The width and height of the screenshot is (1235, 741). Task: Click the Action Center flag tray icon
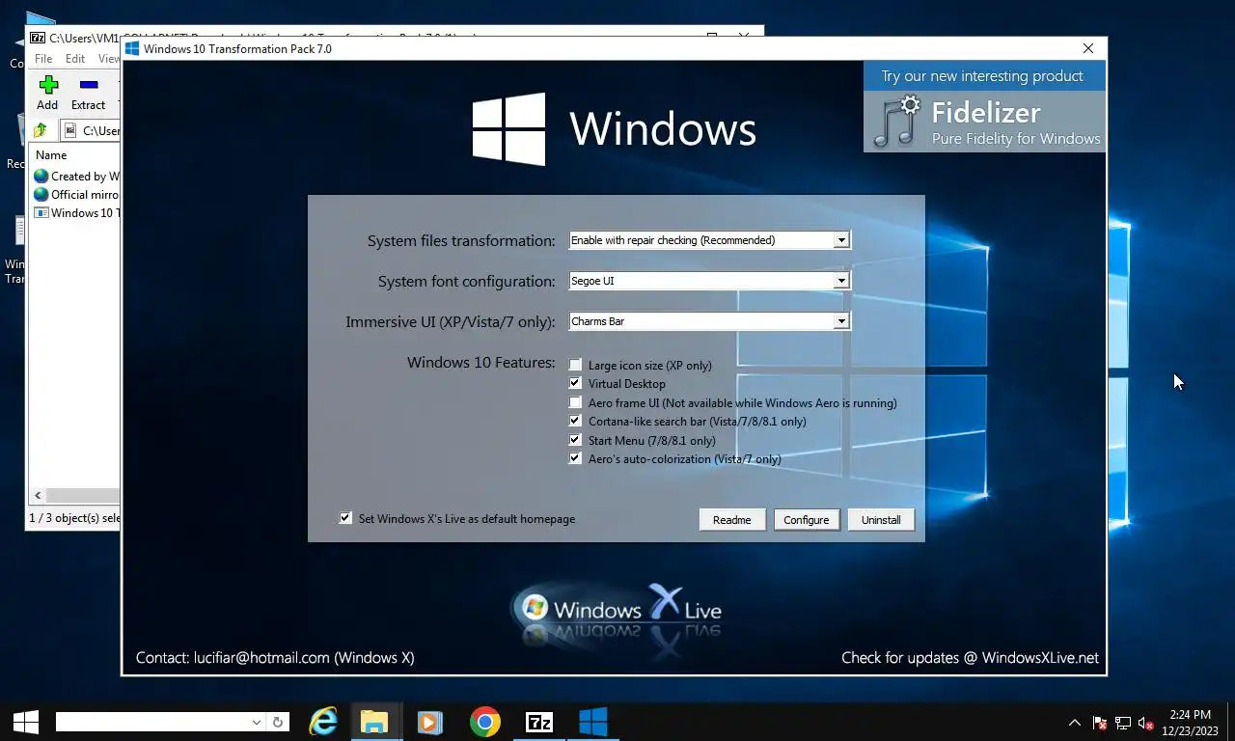[x=1099, y=723]
